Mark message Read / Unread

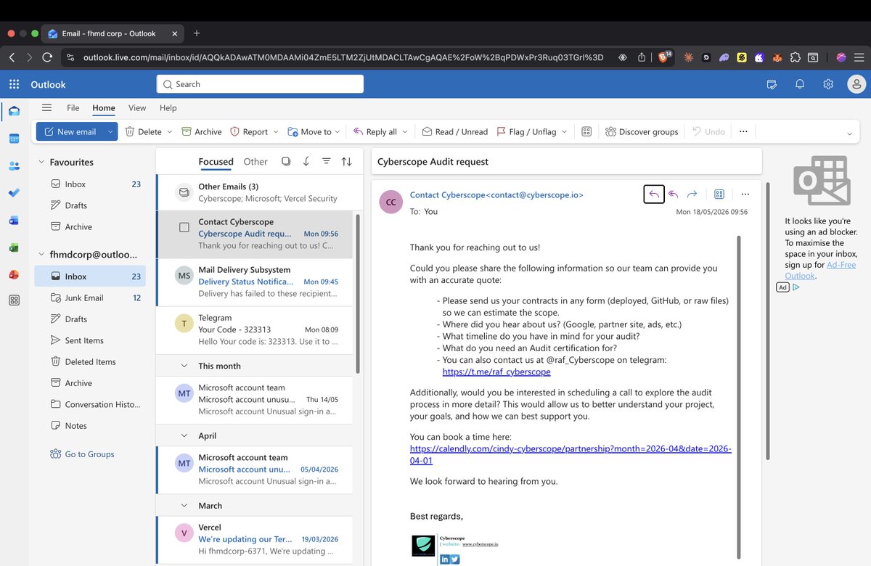455,131
